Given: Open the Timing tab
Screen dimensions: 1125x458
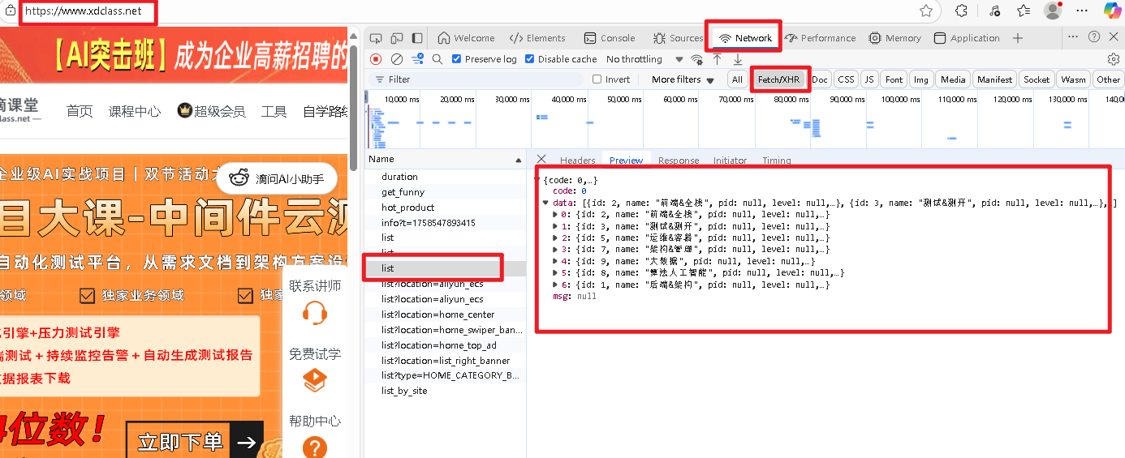Looking at the screenshot, I should [777, 161].
